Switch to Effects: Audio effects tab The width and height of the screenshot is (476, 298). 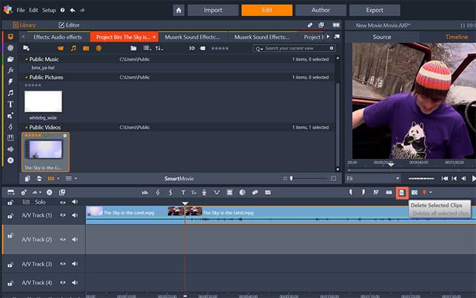(58, 37)
